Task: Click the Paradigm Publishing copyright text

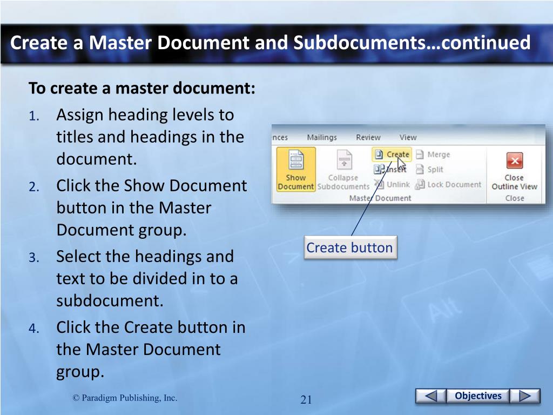Action: coord(125,398)
